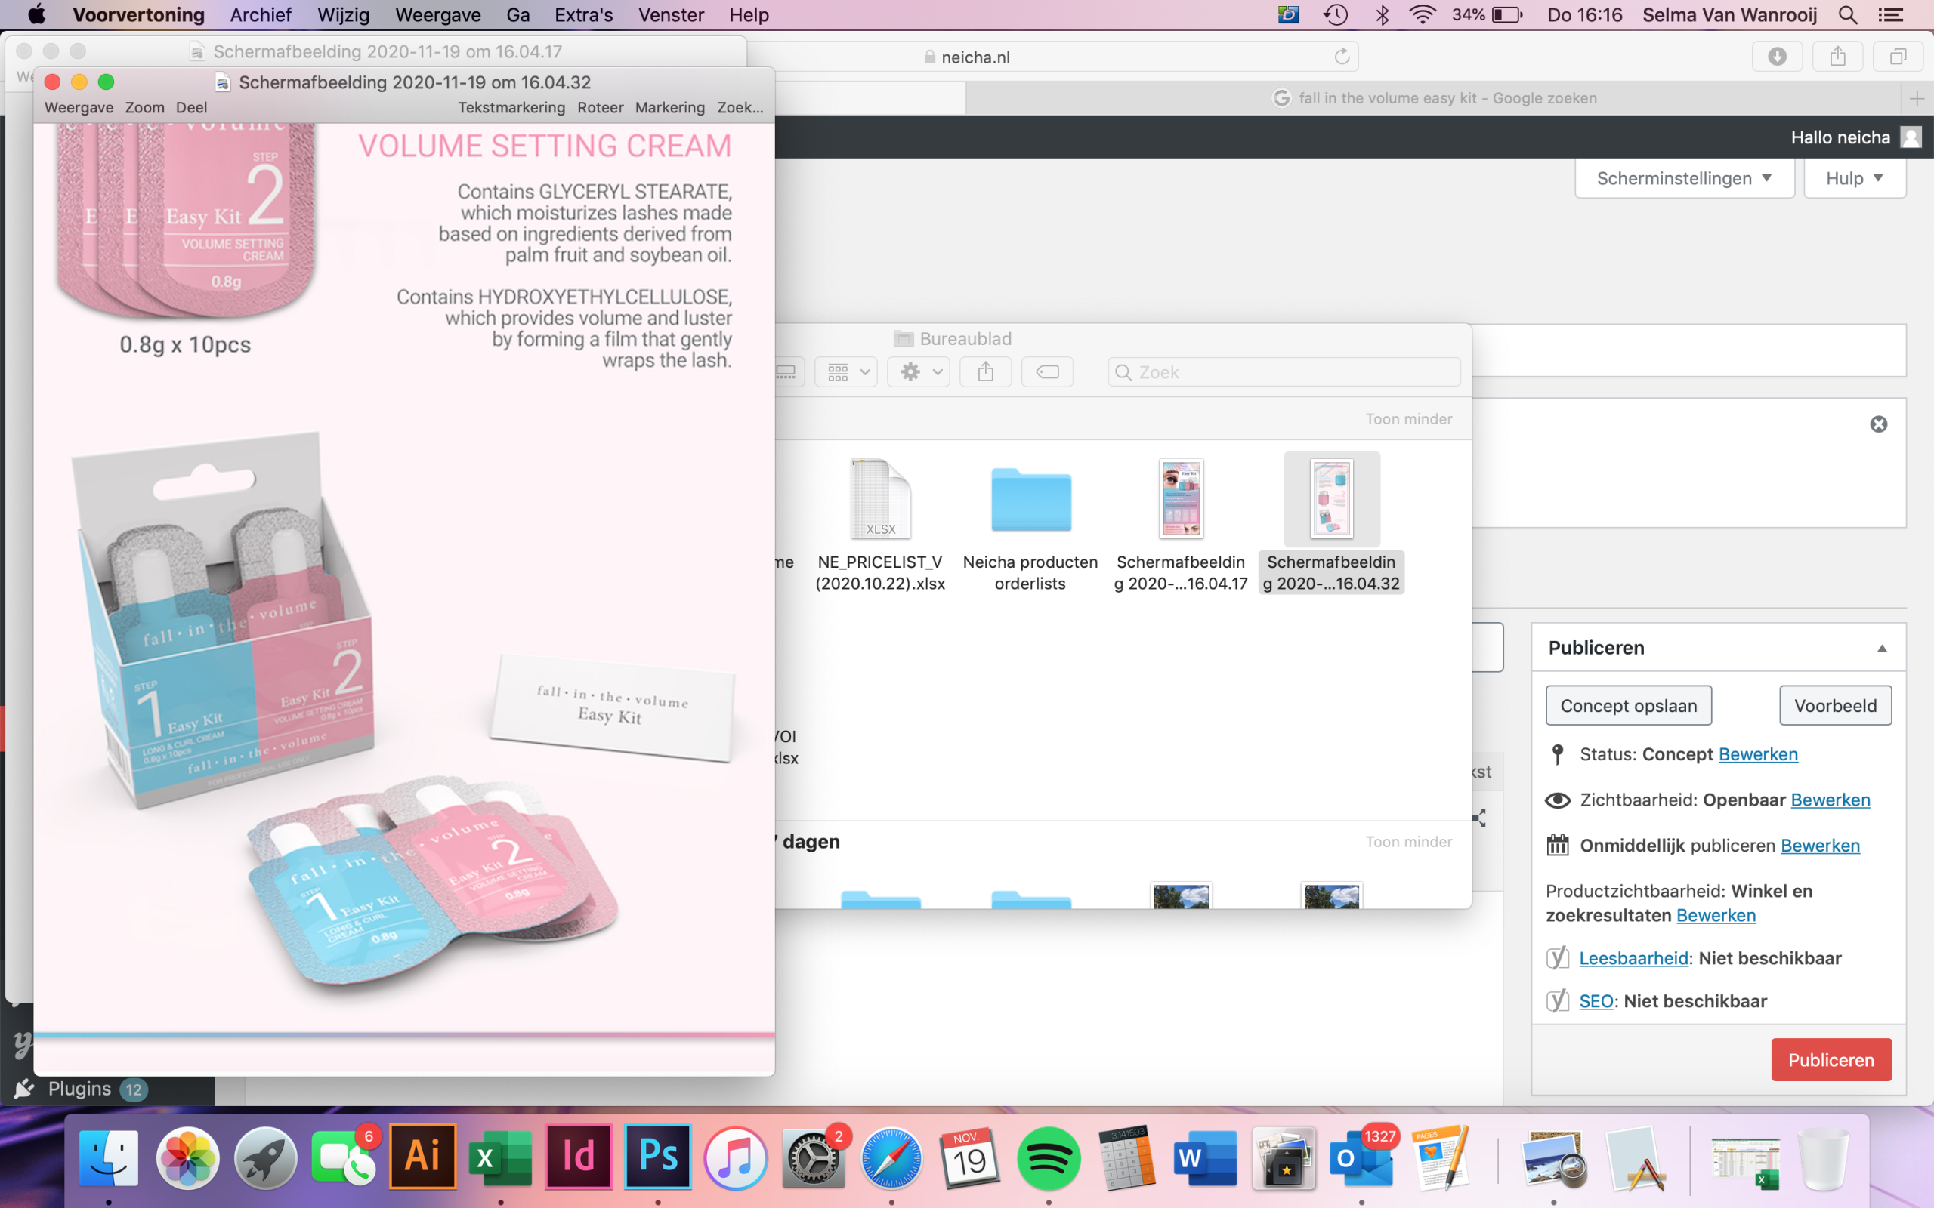1934x1208 pixels.
Task: Click the Finder share icon button
Action: (x=985, y=372)
